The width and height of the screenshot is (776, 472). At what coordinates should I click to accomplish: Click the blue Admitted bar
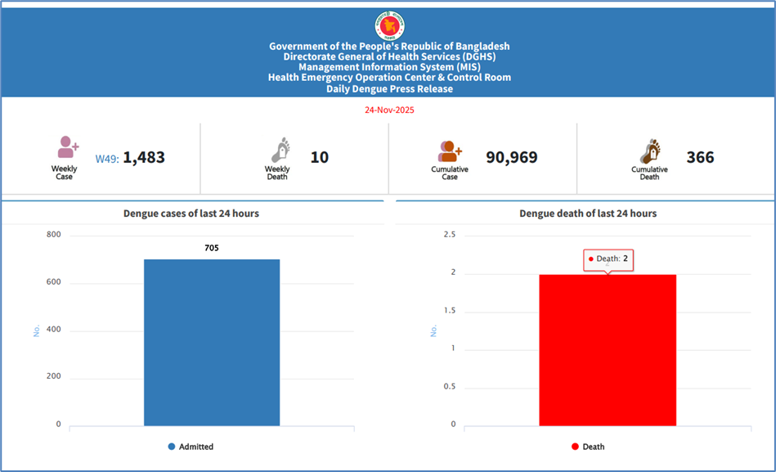tap(212, 342)
